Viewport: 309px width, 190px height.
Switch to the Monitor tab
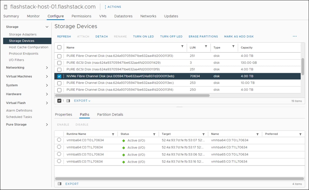[x=33, y=16]
